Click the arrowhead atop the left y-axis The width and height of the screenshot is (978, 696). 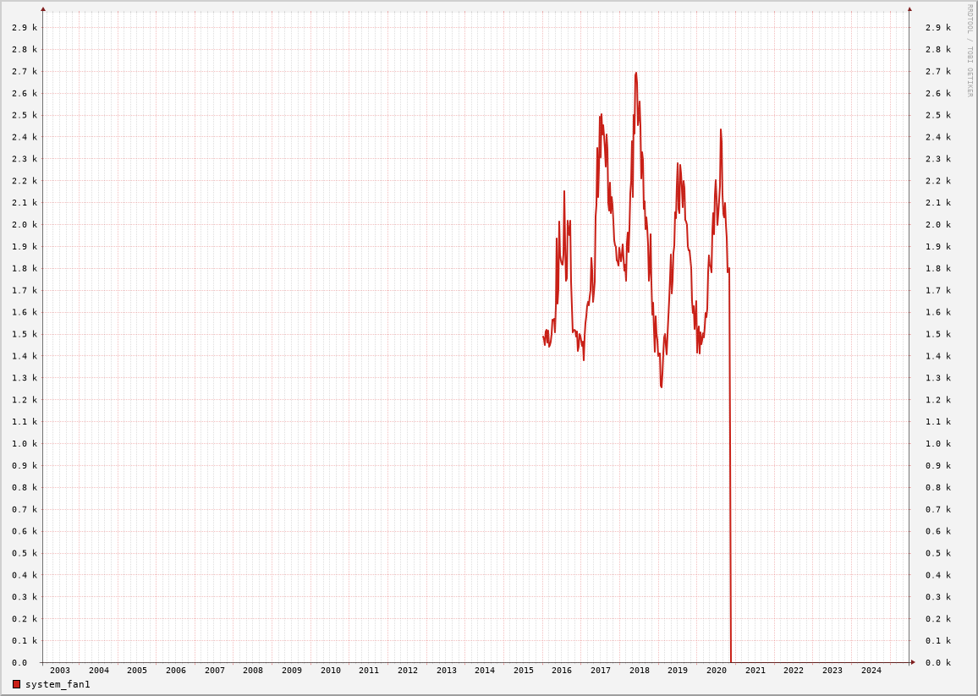coord(43,9)
